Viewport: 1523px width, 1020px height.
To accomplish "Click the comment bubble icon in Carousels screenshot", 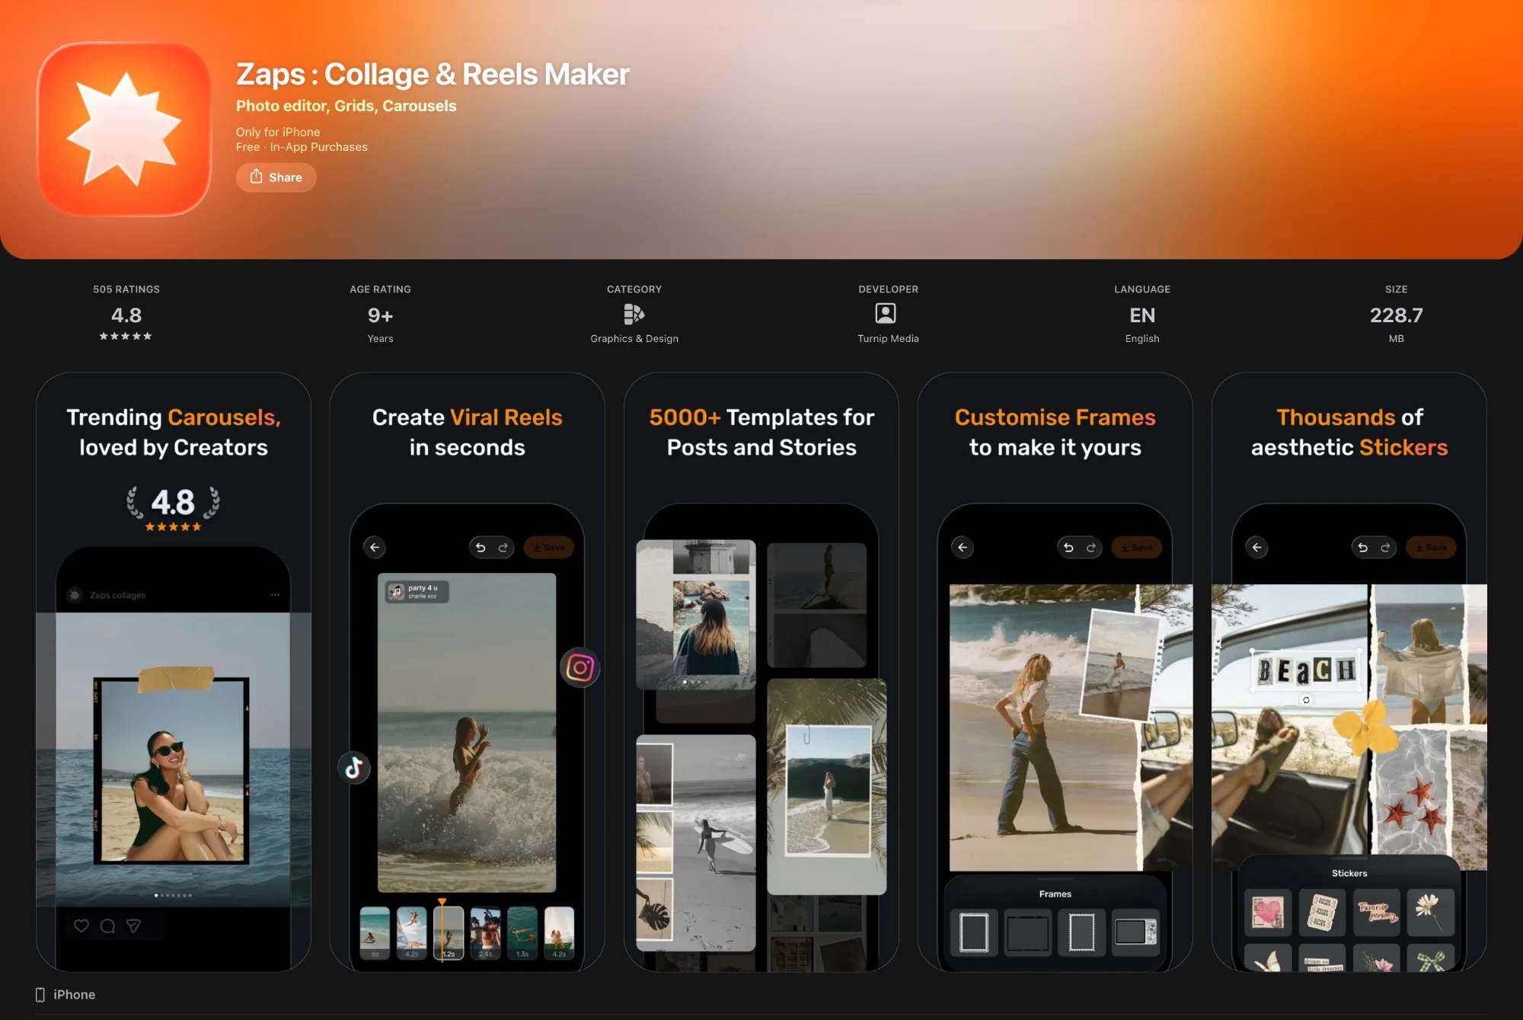I will 107,926.
